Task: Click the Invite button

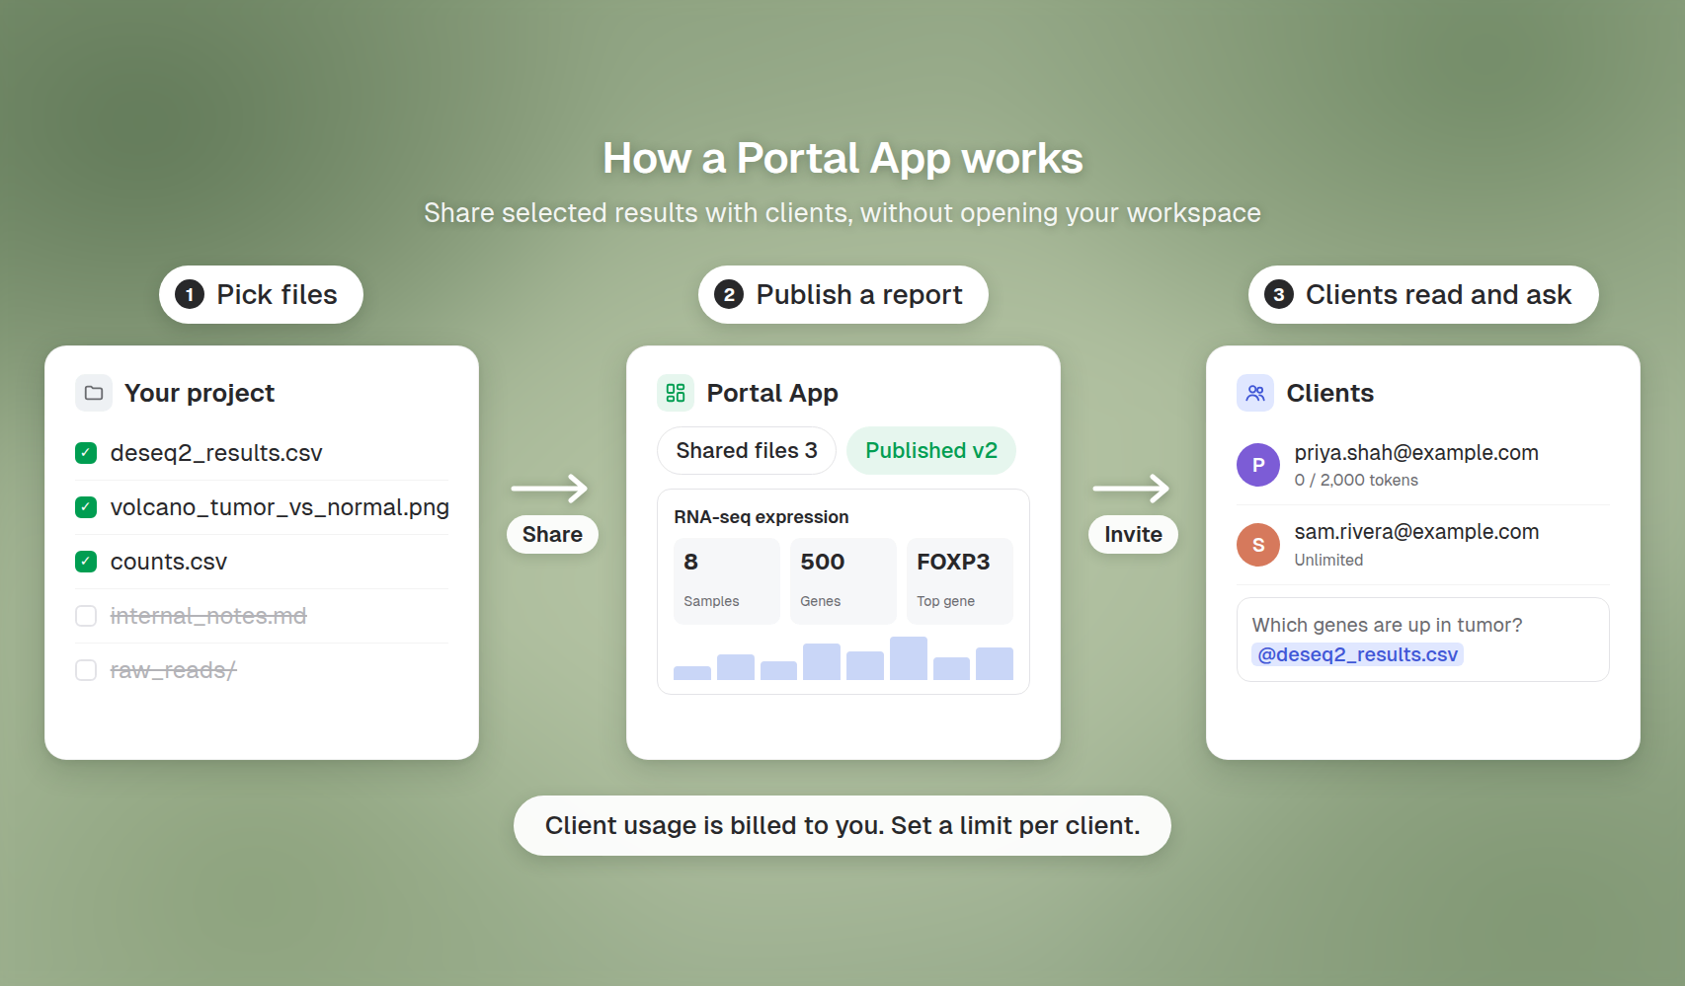Action: coord(1133,534)
